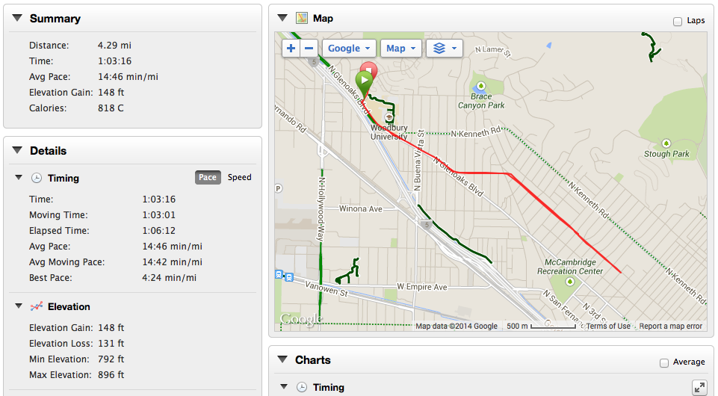Switch timing display to Speed

pyautogui.click(x=240, y=177)
